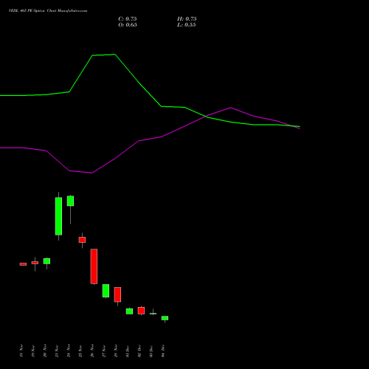Click the green candle for 01 Dec
The image size is (369, 369).
(129, 311)
